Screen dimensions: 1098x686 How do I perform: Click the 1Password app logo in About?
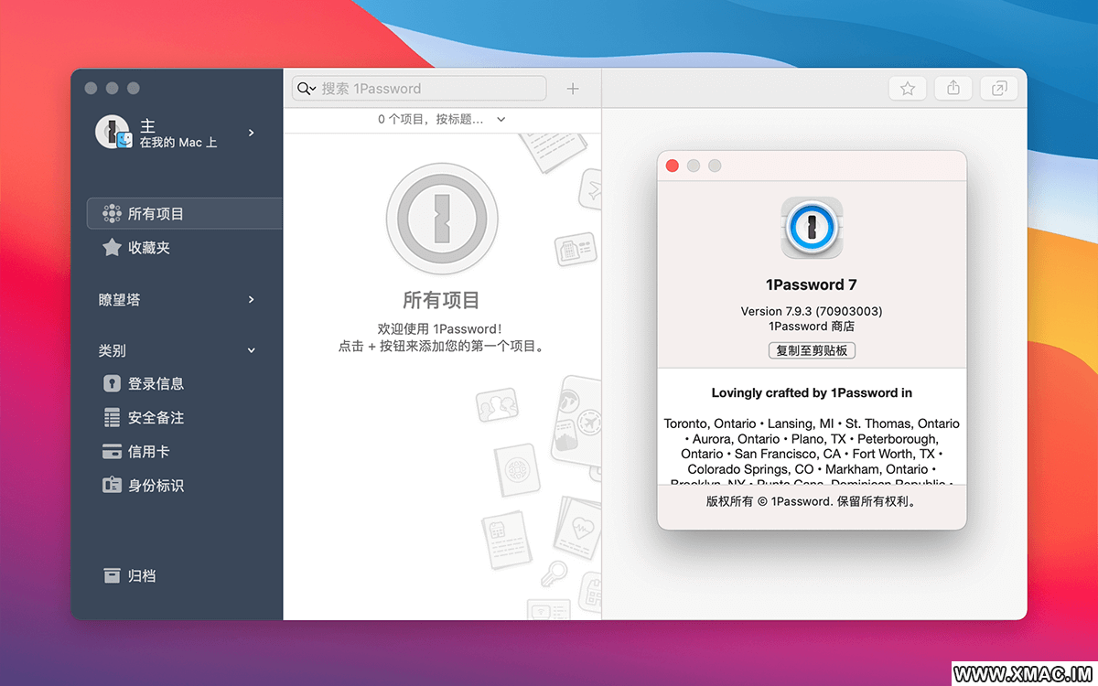pos(812,228)
